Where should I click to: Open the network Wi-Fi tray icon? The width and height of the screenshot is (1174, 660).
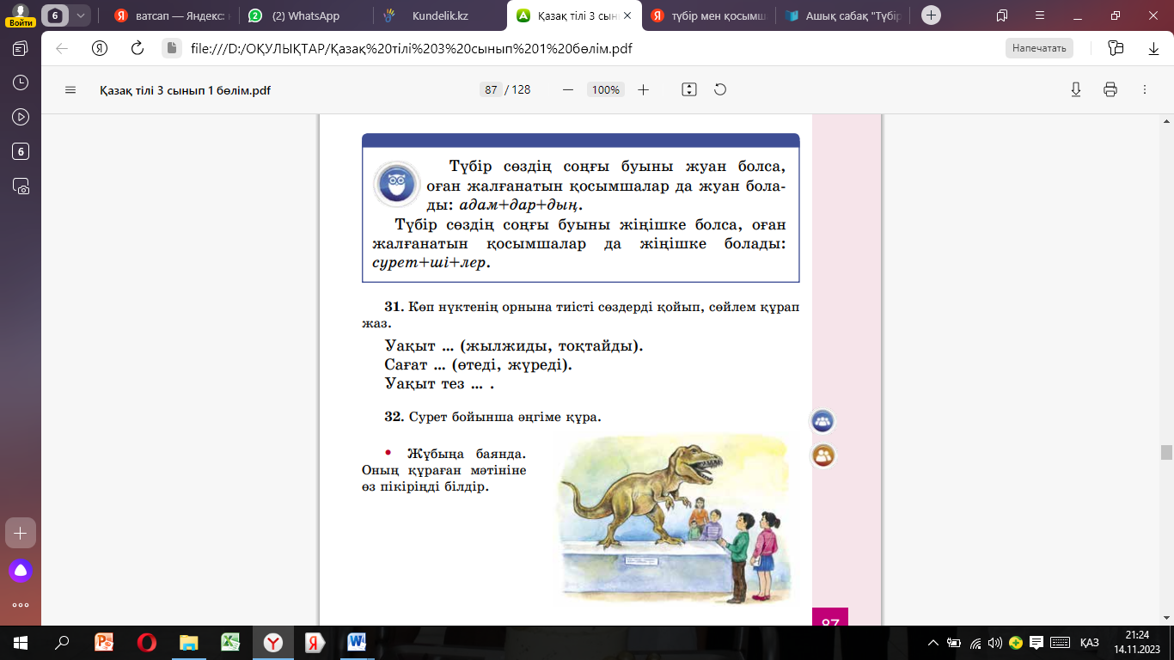pyautogui.click(x=975, y=642)
